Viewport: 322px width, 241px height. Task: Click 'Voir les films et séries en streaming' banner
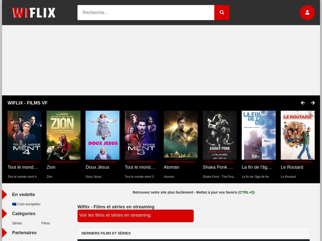[x=136, y=216]
